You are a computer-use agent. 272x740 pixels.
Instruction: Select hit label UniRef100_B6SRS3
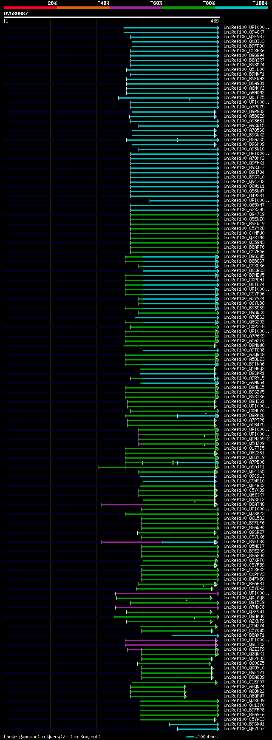tap(244, 271)
